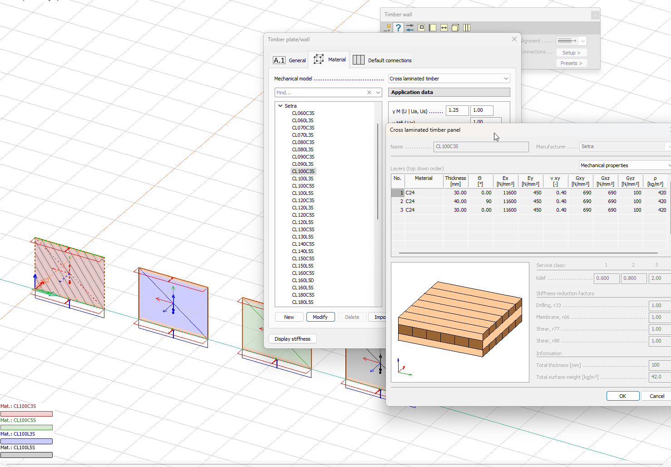Switch to the General tab
Screen dimensions: 671x467
point(290,60)
